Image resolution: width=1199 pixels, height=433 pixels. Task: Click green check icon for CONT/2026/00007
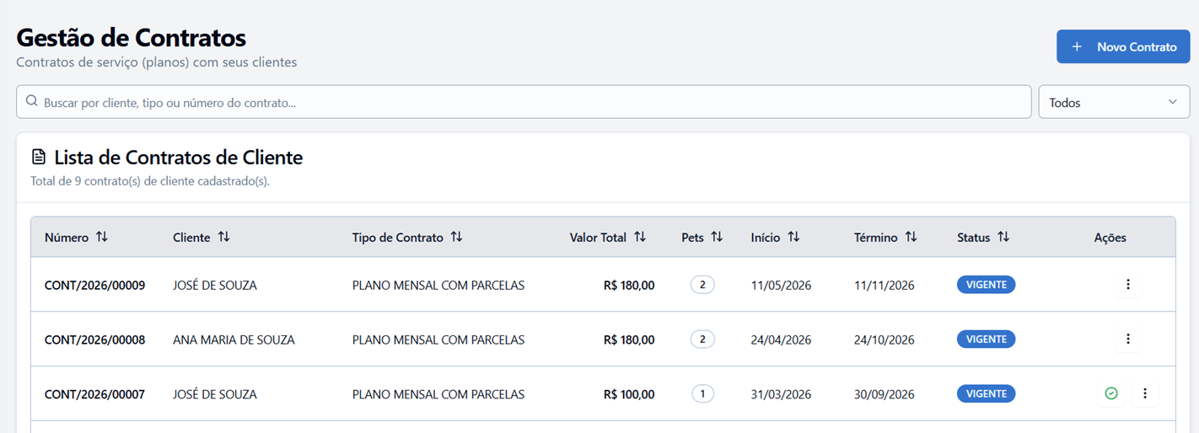coord(1111,393)
